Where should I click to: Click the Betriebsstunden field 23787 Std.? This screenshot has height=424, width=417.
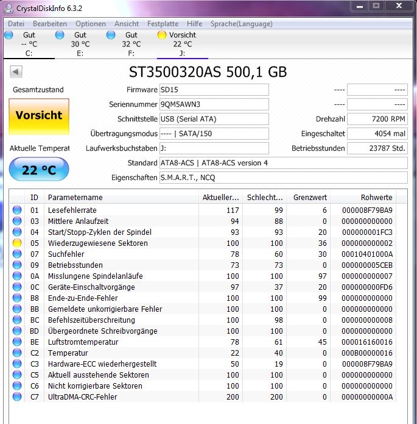tap(377, 148)
